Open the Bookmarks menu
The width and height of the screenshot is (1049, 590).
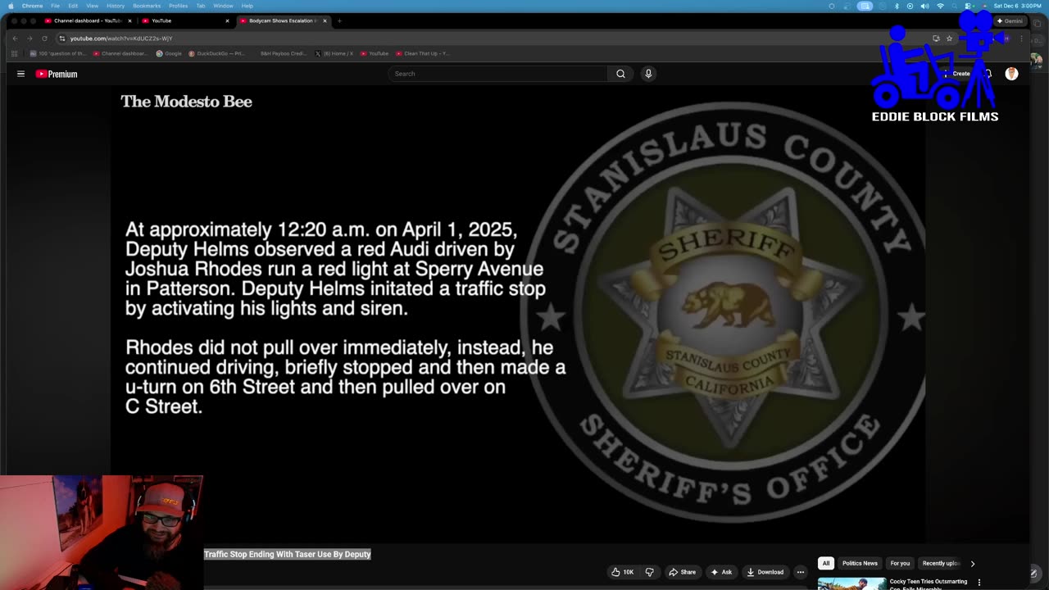point(147,6)
